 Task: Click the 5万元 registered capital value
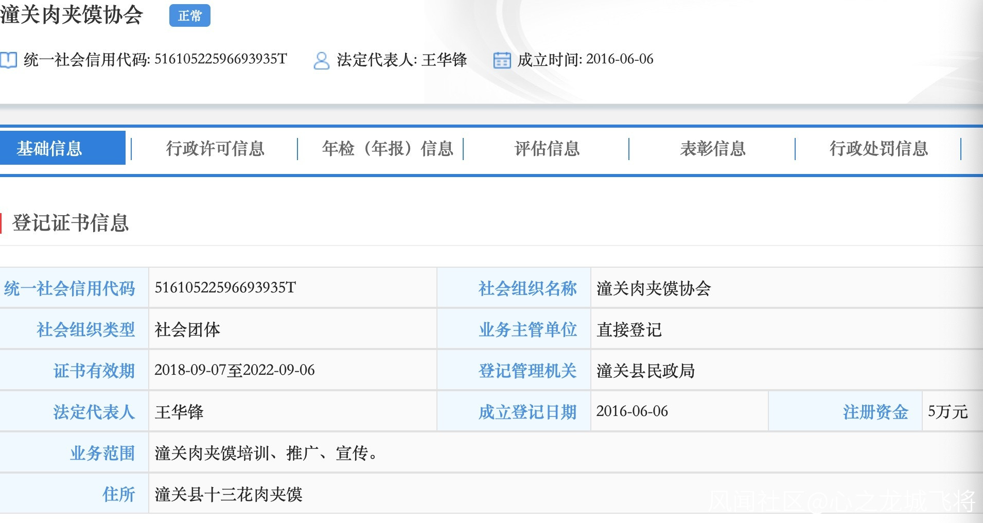pos(947,411)
